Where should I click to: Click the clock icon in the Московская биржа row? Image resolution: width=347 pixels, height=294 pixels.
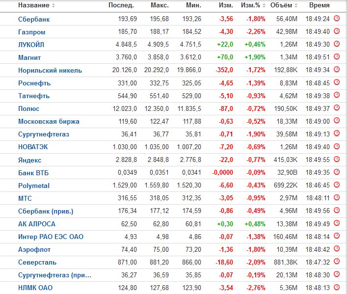pos(337,121)
